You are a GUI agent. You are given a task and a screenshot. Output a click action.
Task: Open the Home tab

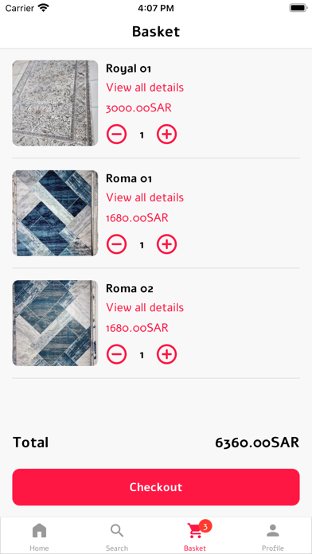(x=39, y=536)
